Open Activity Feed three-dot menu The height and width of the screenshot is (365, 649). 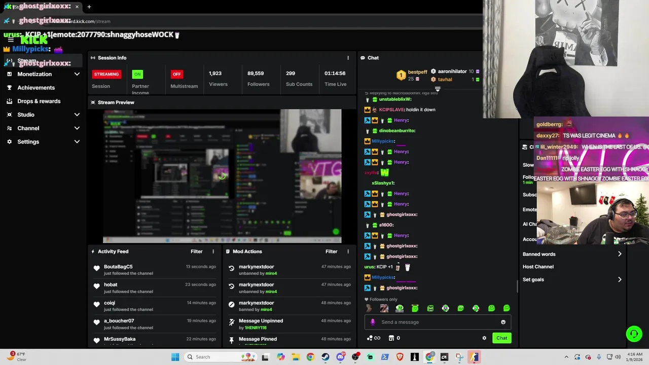coord(213,251)
